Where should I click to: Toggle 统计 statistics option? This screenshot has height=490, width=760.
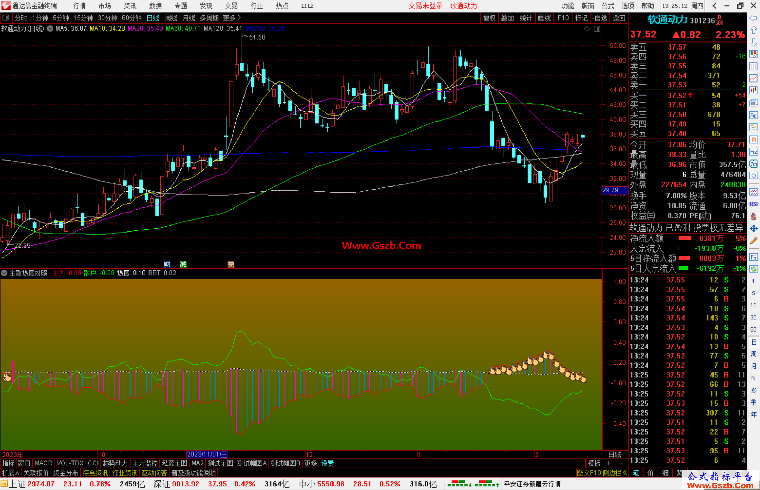coord(526,18)
